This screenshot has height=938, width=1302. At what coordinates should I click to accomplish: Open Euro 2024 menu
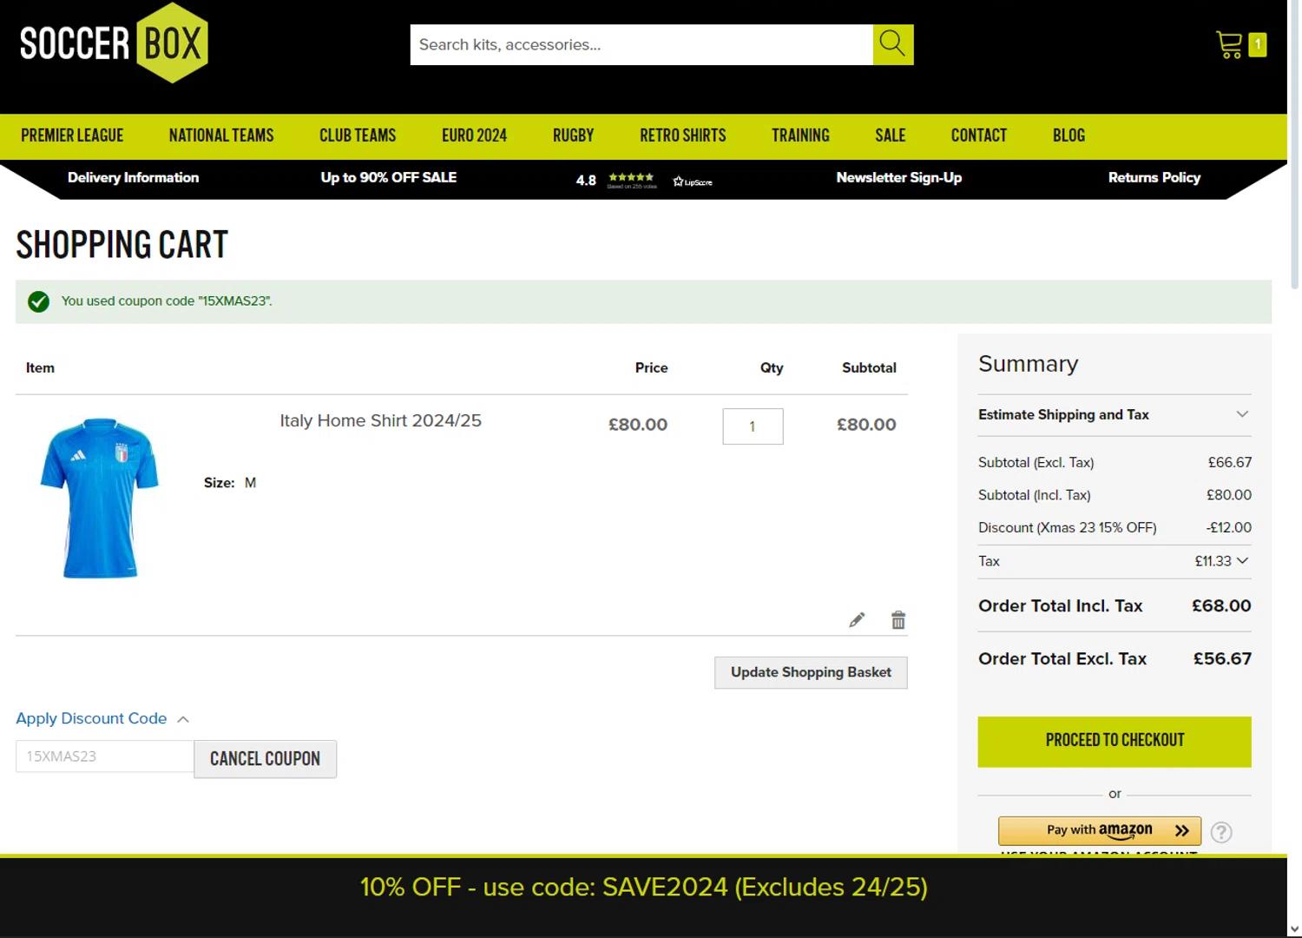[474, 135]
